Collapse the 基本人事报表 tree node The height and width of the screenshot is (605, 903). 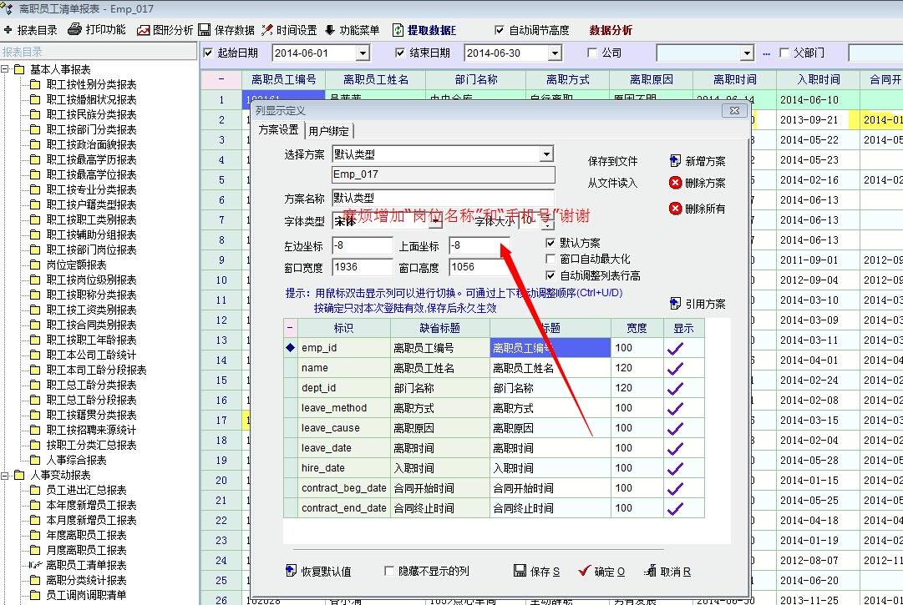[6, 69]
